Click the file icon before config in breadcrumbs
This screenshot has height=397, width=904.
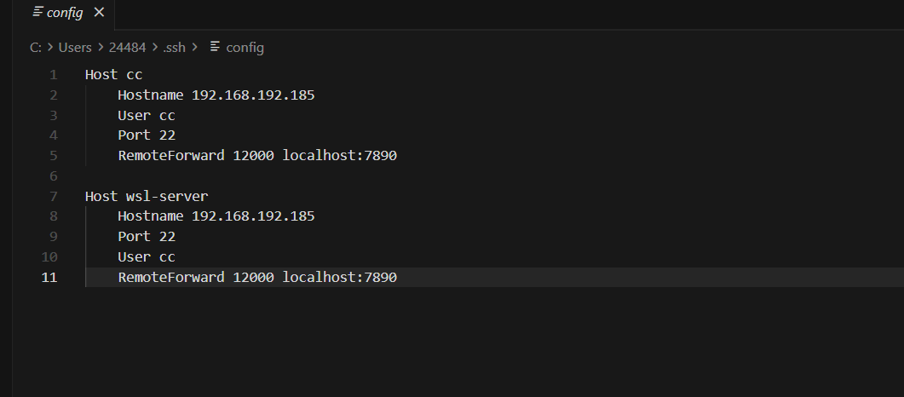pyautogui.click(x=216, y=48)
